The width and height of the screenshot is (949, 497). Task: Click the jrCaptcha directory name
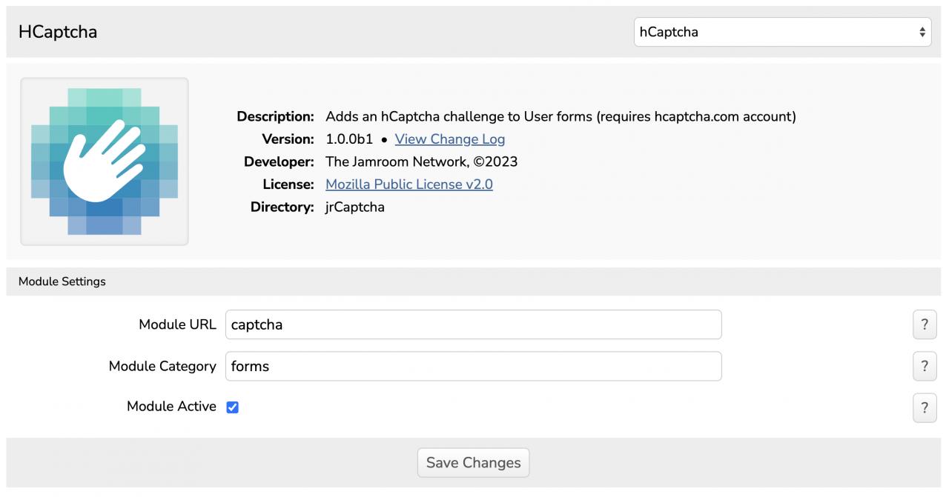(355, 207)
